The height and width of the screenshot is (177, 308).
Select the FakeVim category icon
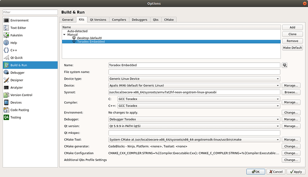(x=6, y=35)
